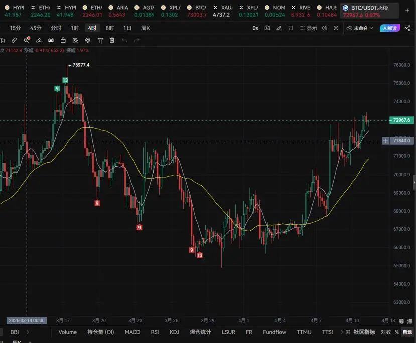This screenshot has width=416, height=343.
Task: Open chart settings hexagon gear icon
Action: 325,28
